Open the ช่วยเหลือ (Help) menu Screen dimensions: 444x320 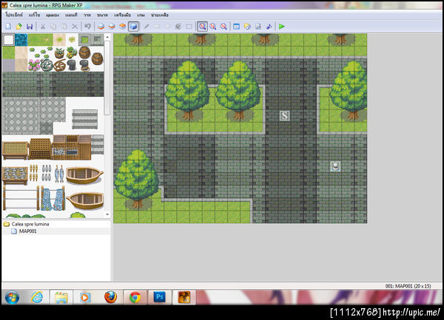click(160, 15)
